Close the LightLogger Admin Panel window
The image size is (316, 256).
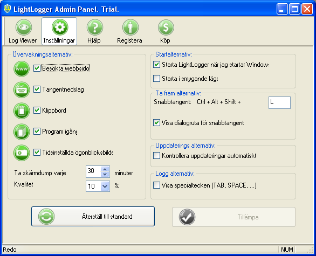pyautogui.click(x=307, y=9)
